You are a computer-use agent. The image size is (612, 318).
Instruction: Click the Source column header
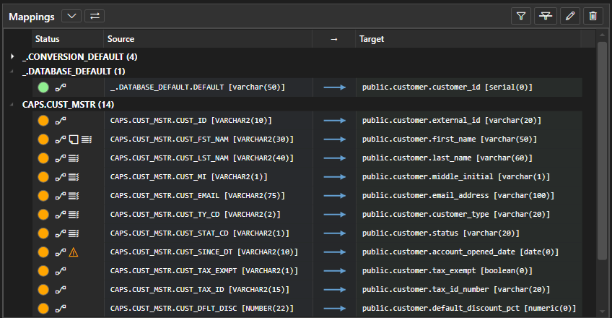click(208, 39)
